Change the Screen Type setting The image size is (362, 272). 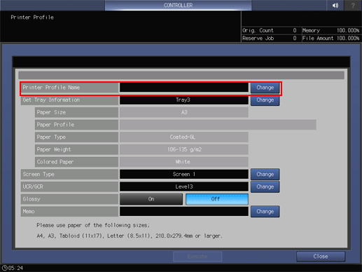tap(265, 175)
